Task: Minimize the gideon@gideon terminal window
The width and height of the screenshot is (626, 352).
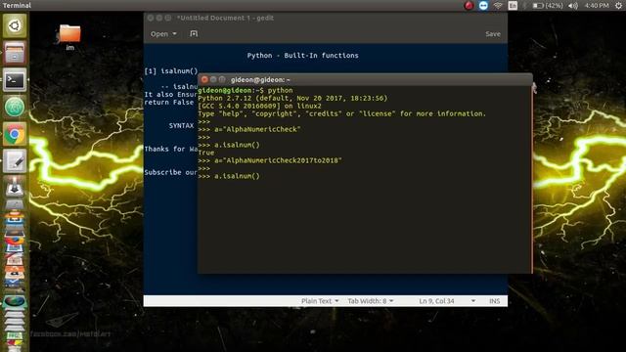Action: [213, 79]
